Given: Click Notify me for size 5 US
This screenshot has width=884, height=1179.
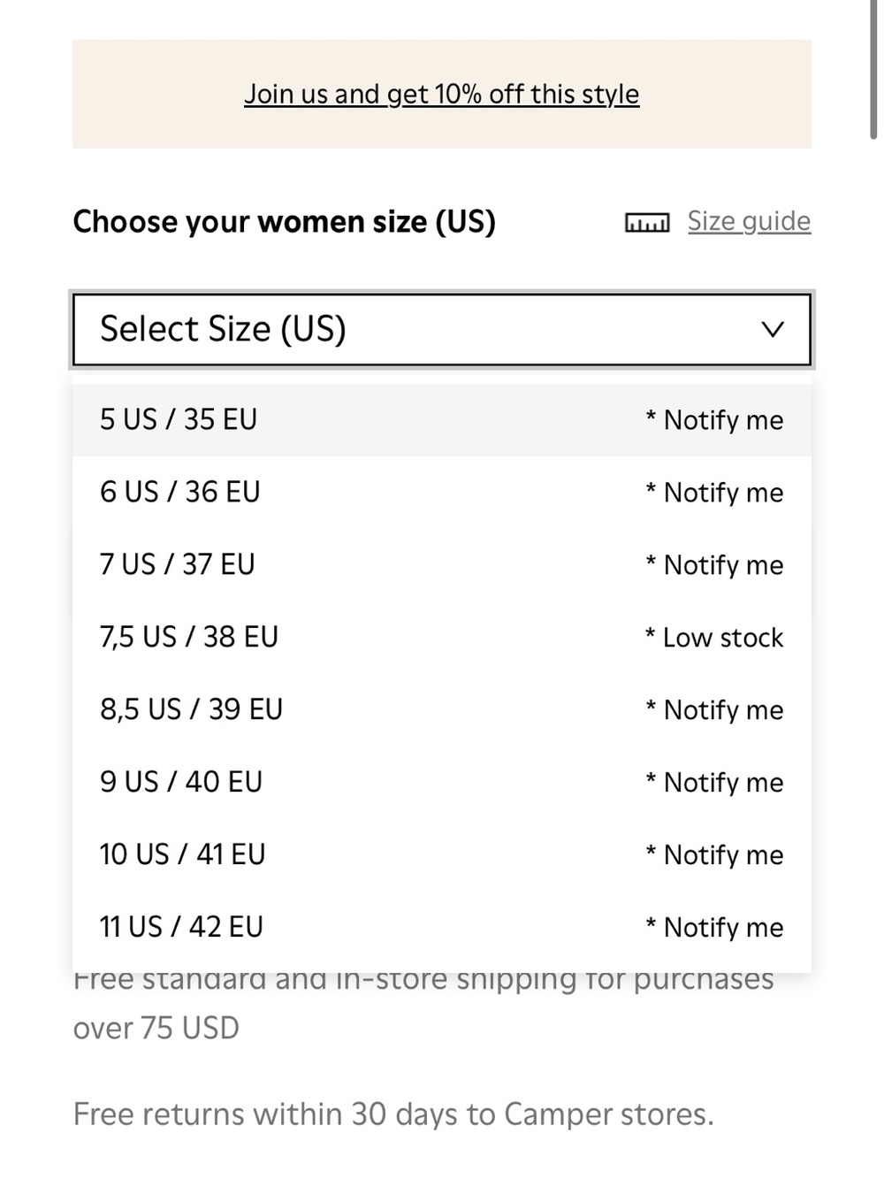Looking at the screenshot, I should point(714,420).
